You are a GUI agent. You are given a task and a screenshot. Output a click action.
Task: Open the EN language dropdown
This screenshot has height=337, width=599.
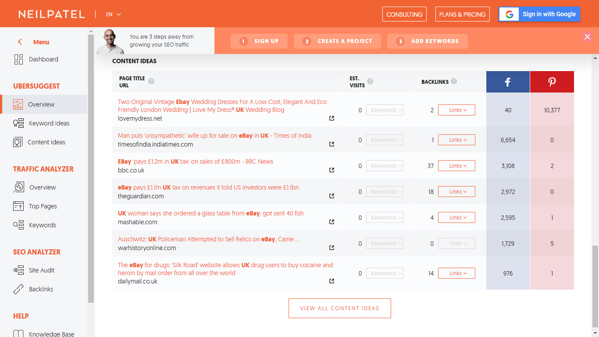coord(113,14)
